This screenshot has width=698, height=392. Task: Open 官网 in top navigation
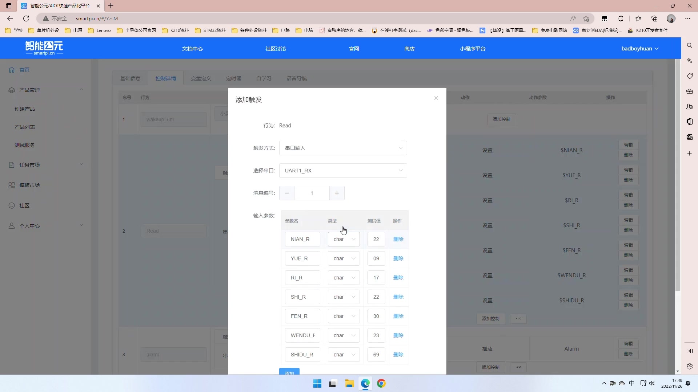354,49
